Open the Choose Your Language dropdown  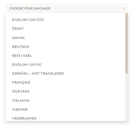coord(67,8)
